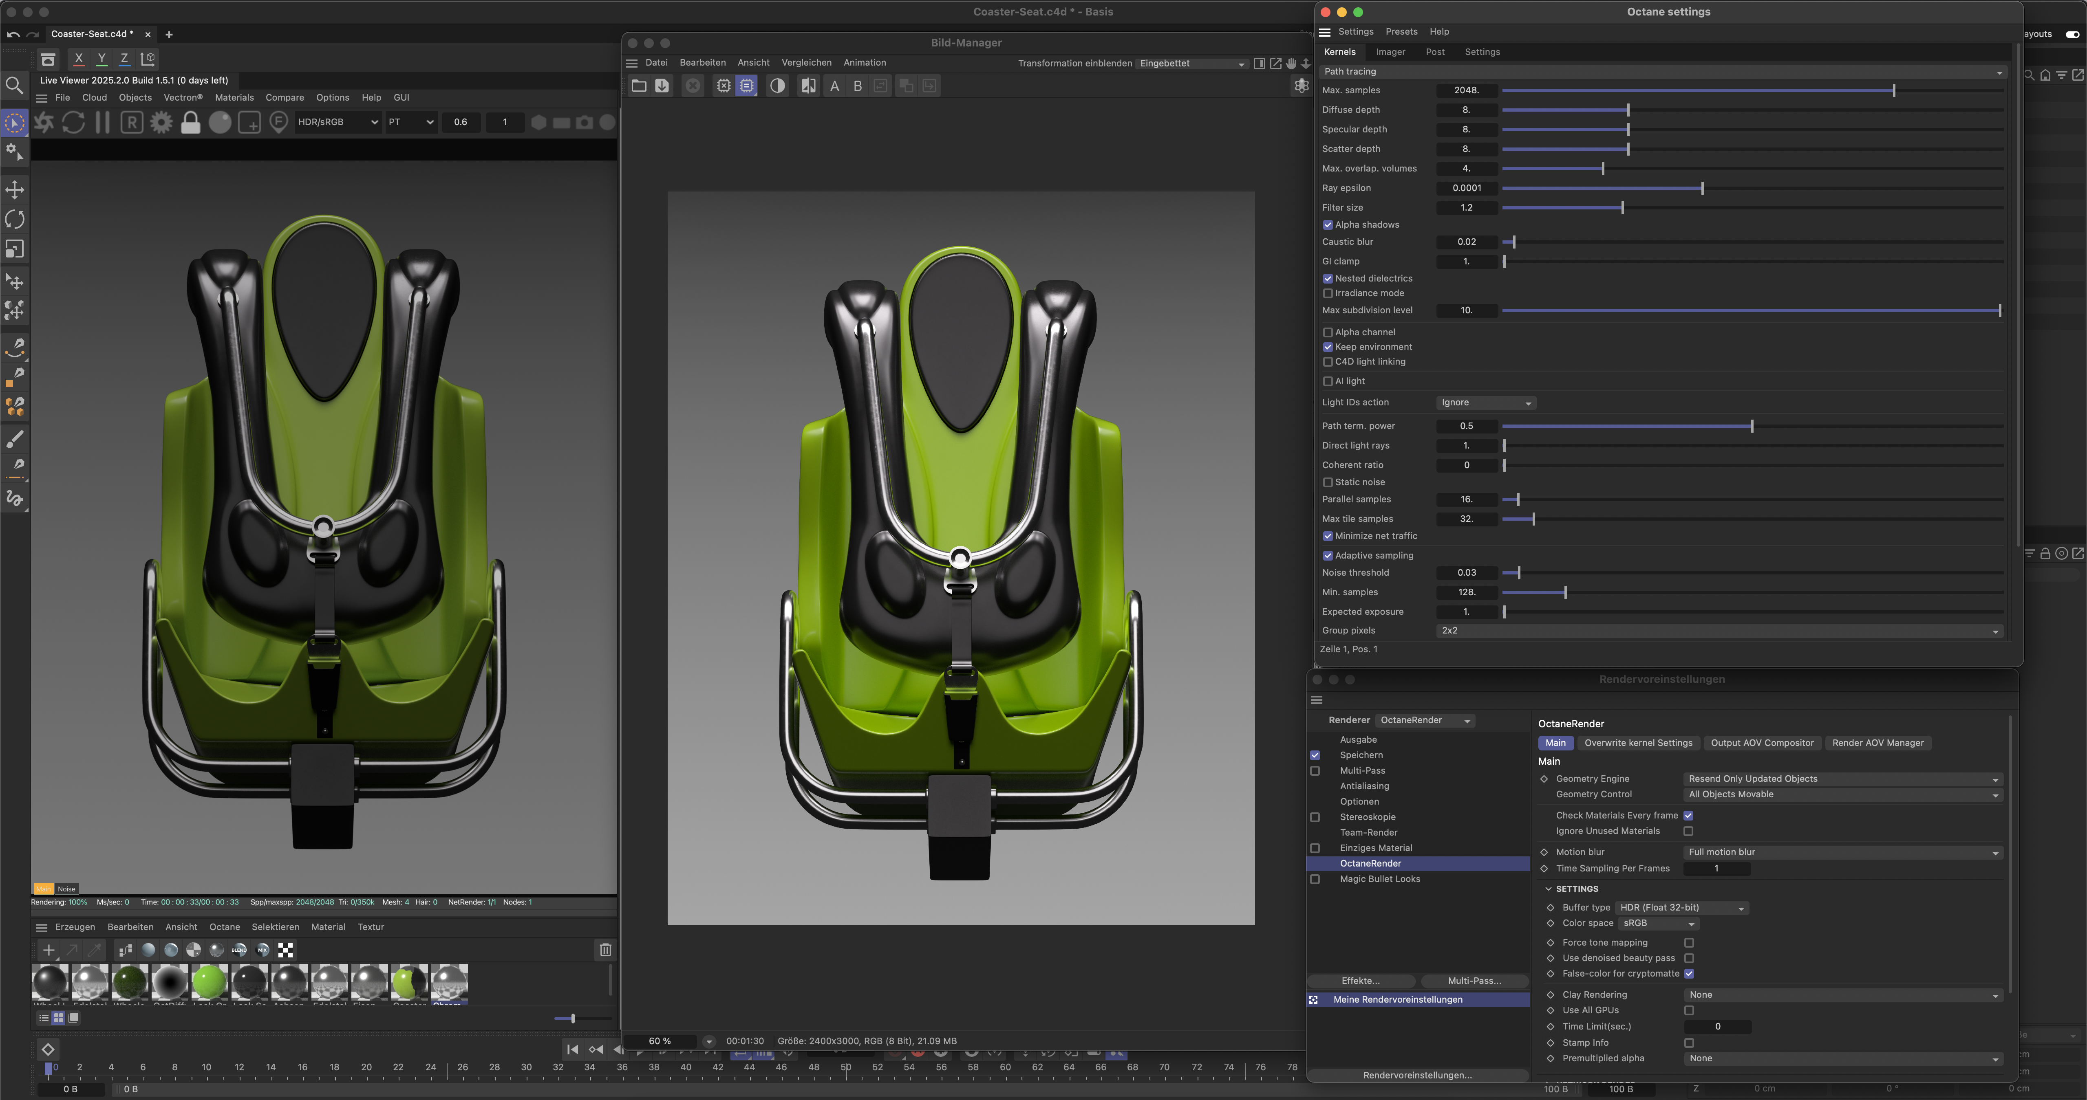The height and width of the screenshot is (1100, 2087).
Task: Switch to the Imager tab
Action: [x=1390, y=52]
